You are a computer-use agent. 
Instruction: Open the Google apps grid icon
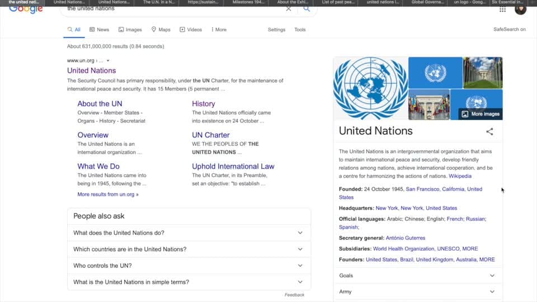[502, 10]
